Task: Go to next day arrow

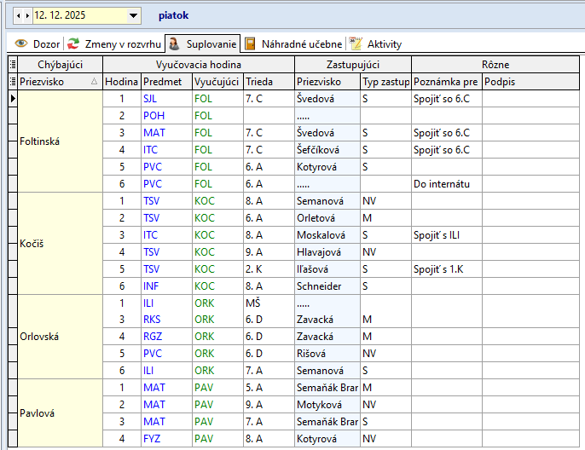Action: (27, 15)
